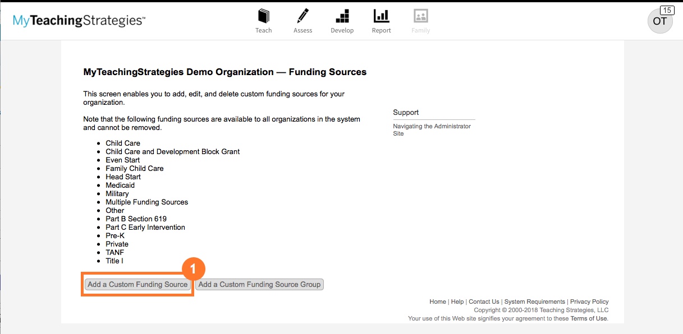683x334 pixels.
Task: Switch to the Report tab in navigation
Action: (x=381, y=20)
